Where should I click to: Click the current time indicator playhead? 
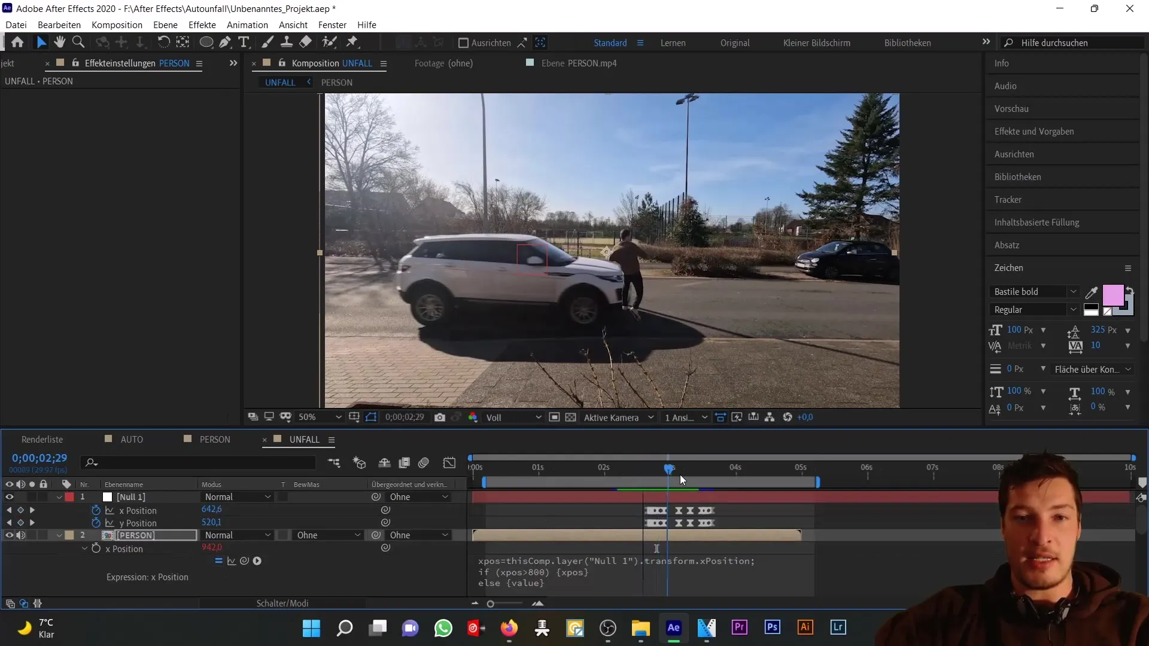[x=668, y=468]
